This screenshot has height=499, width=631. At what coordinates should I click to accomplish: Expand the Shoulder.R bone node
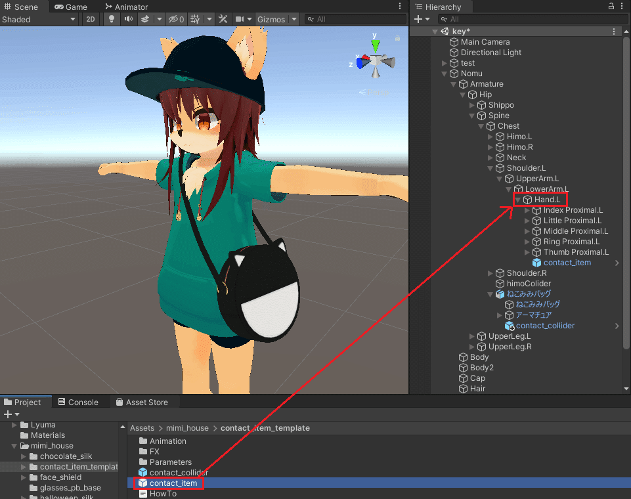click(x=490, y=273)
